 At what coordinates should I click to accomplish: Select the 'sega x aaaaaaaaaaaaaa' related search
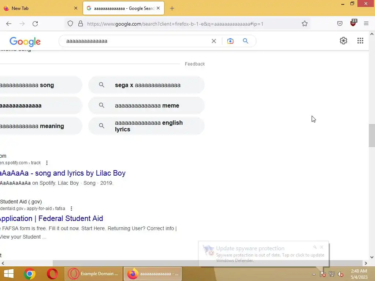146,85
